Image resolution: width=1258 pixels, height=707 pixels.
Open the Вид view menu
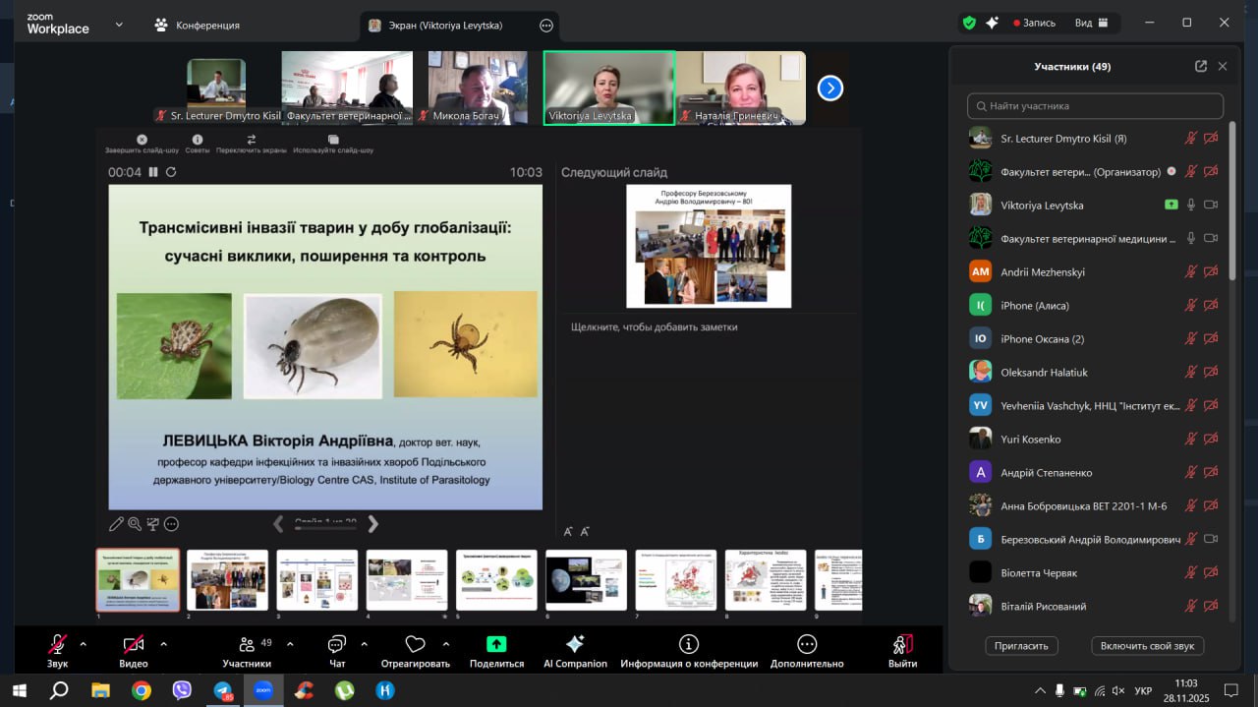pyautogui.click(x=1091, y=23)
